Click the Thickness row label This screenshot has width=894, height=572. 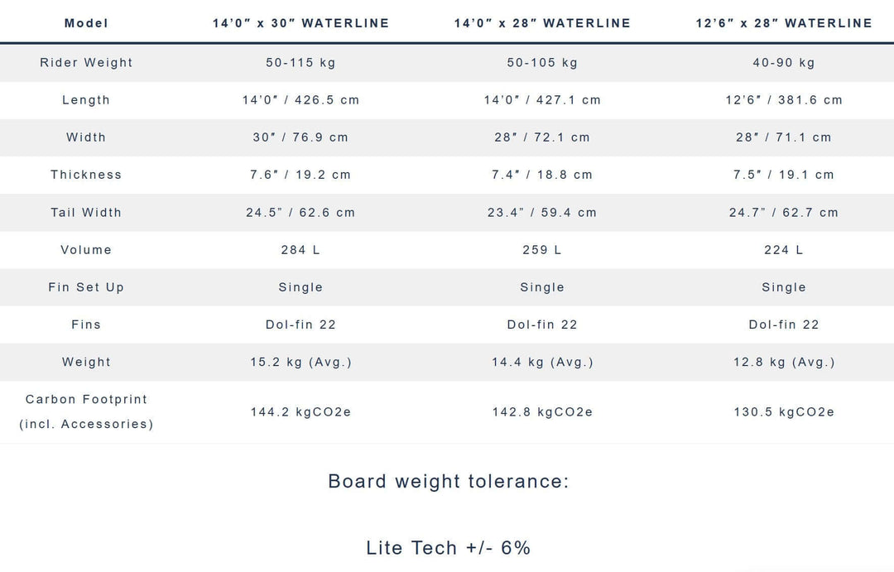(x=86, y=175)
